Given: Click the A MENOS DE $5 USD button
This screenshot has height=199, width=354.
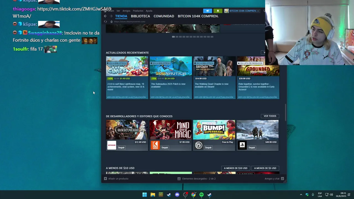Looking at the screenshot, I should 265,168.
